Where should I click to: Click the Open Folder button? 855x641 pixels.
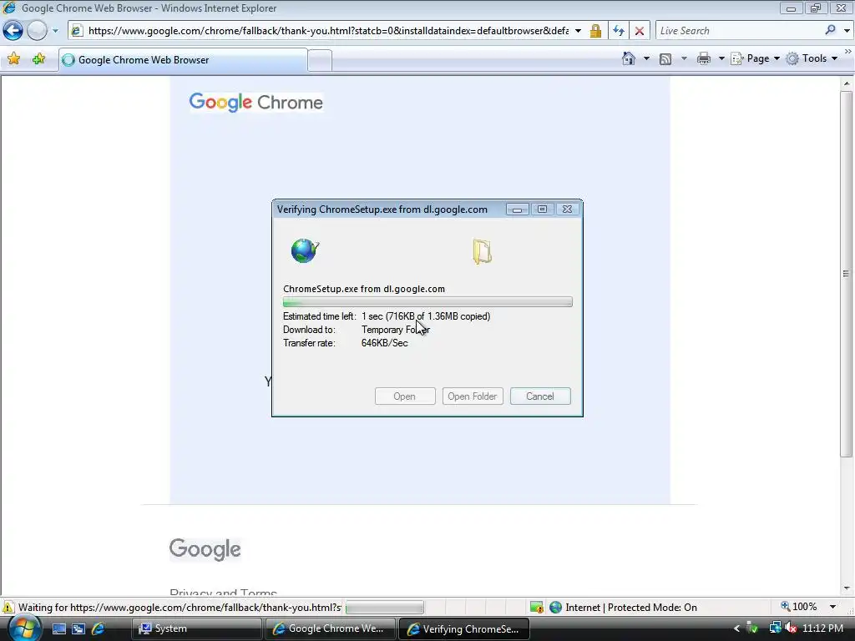point(473,396)
